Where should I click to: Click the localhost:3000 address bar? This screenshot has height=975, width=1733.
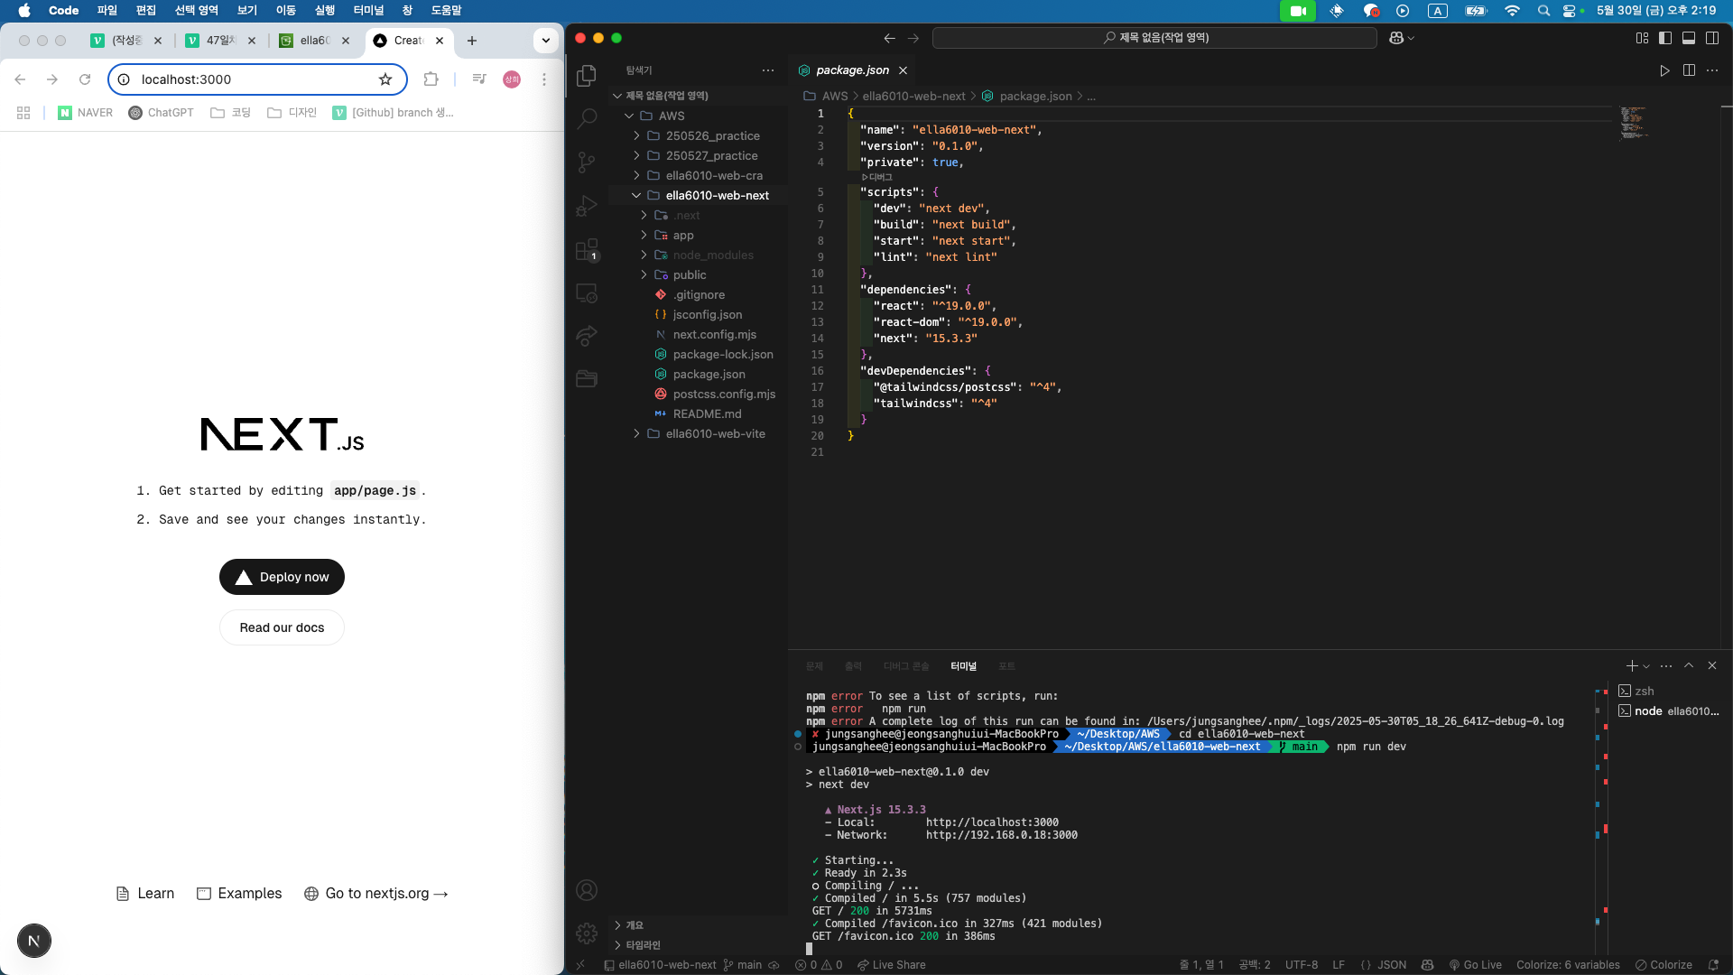coord(256,79)
